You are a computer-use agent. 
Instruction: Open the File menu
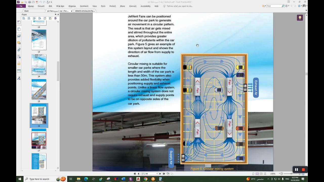pos(21,6)
